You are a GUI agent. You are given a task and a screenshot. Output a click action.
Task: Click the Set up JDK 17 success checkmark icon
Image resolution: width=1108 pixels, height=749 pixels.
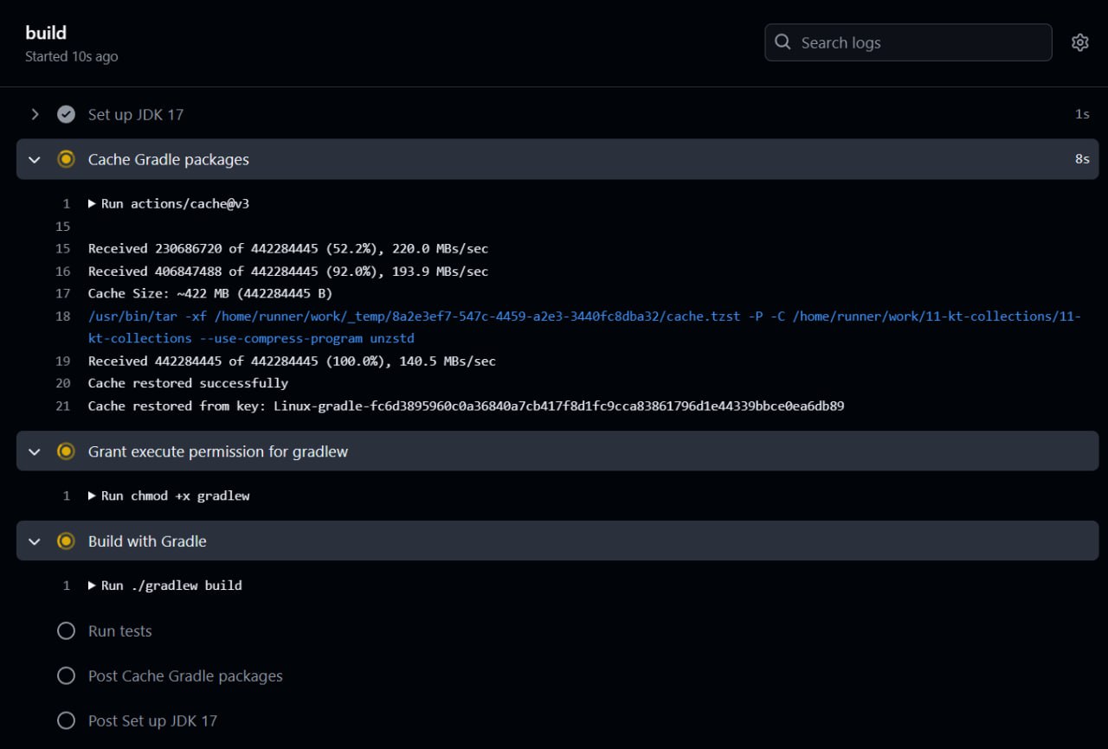(66, 114)
